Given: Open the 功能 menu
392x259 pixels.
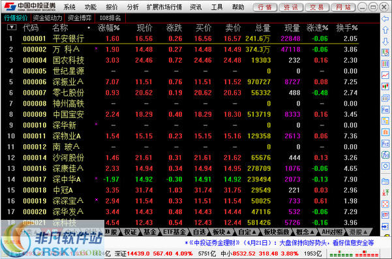Looking at the screenshot, I should point(91,7).
